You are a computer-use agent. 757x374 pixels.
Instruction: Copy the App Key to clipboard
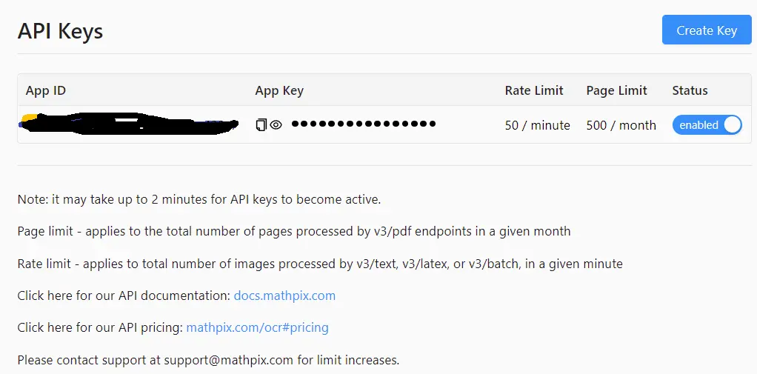click(x=261, y=124)
